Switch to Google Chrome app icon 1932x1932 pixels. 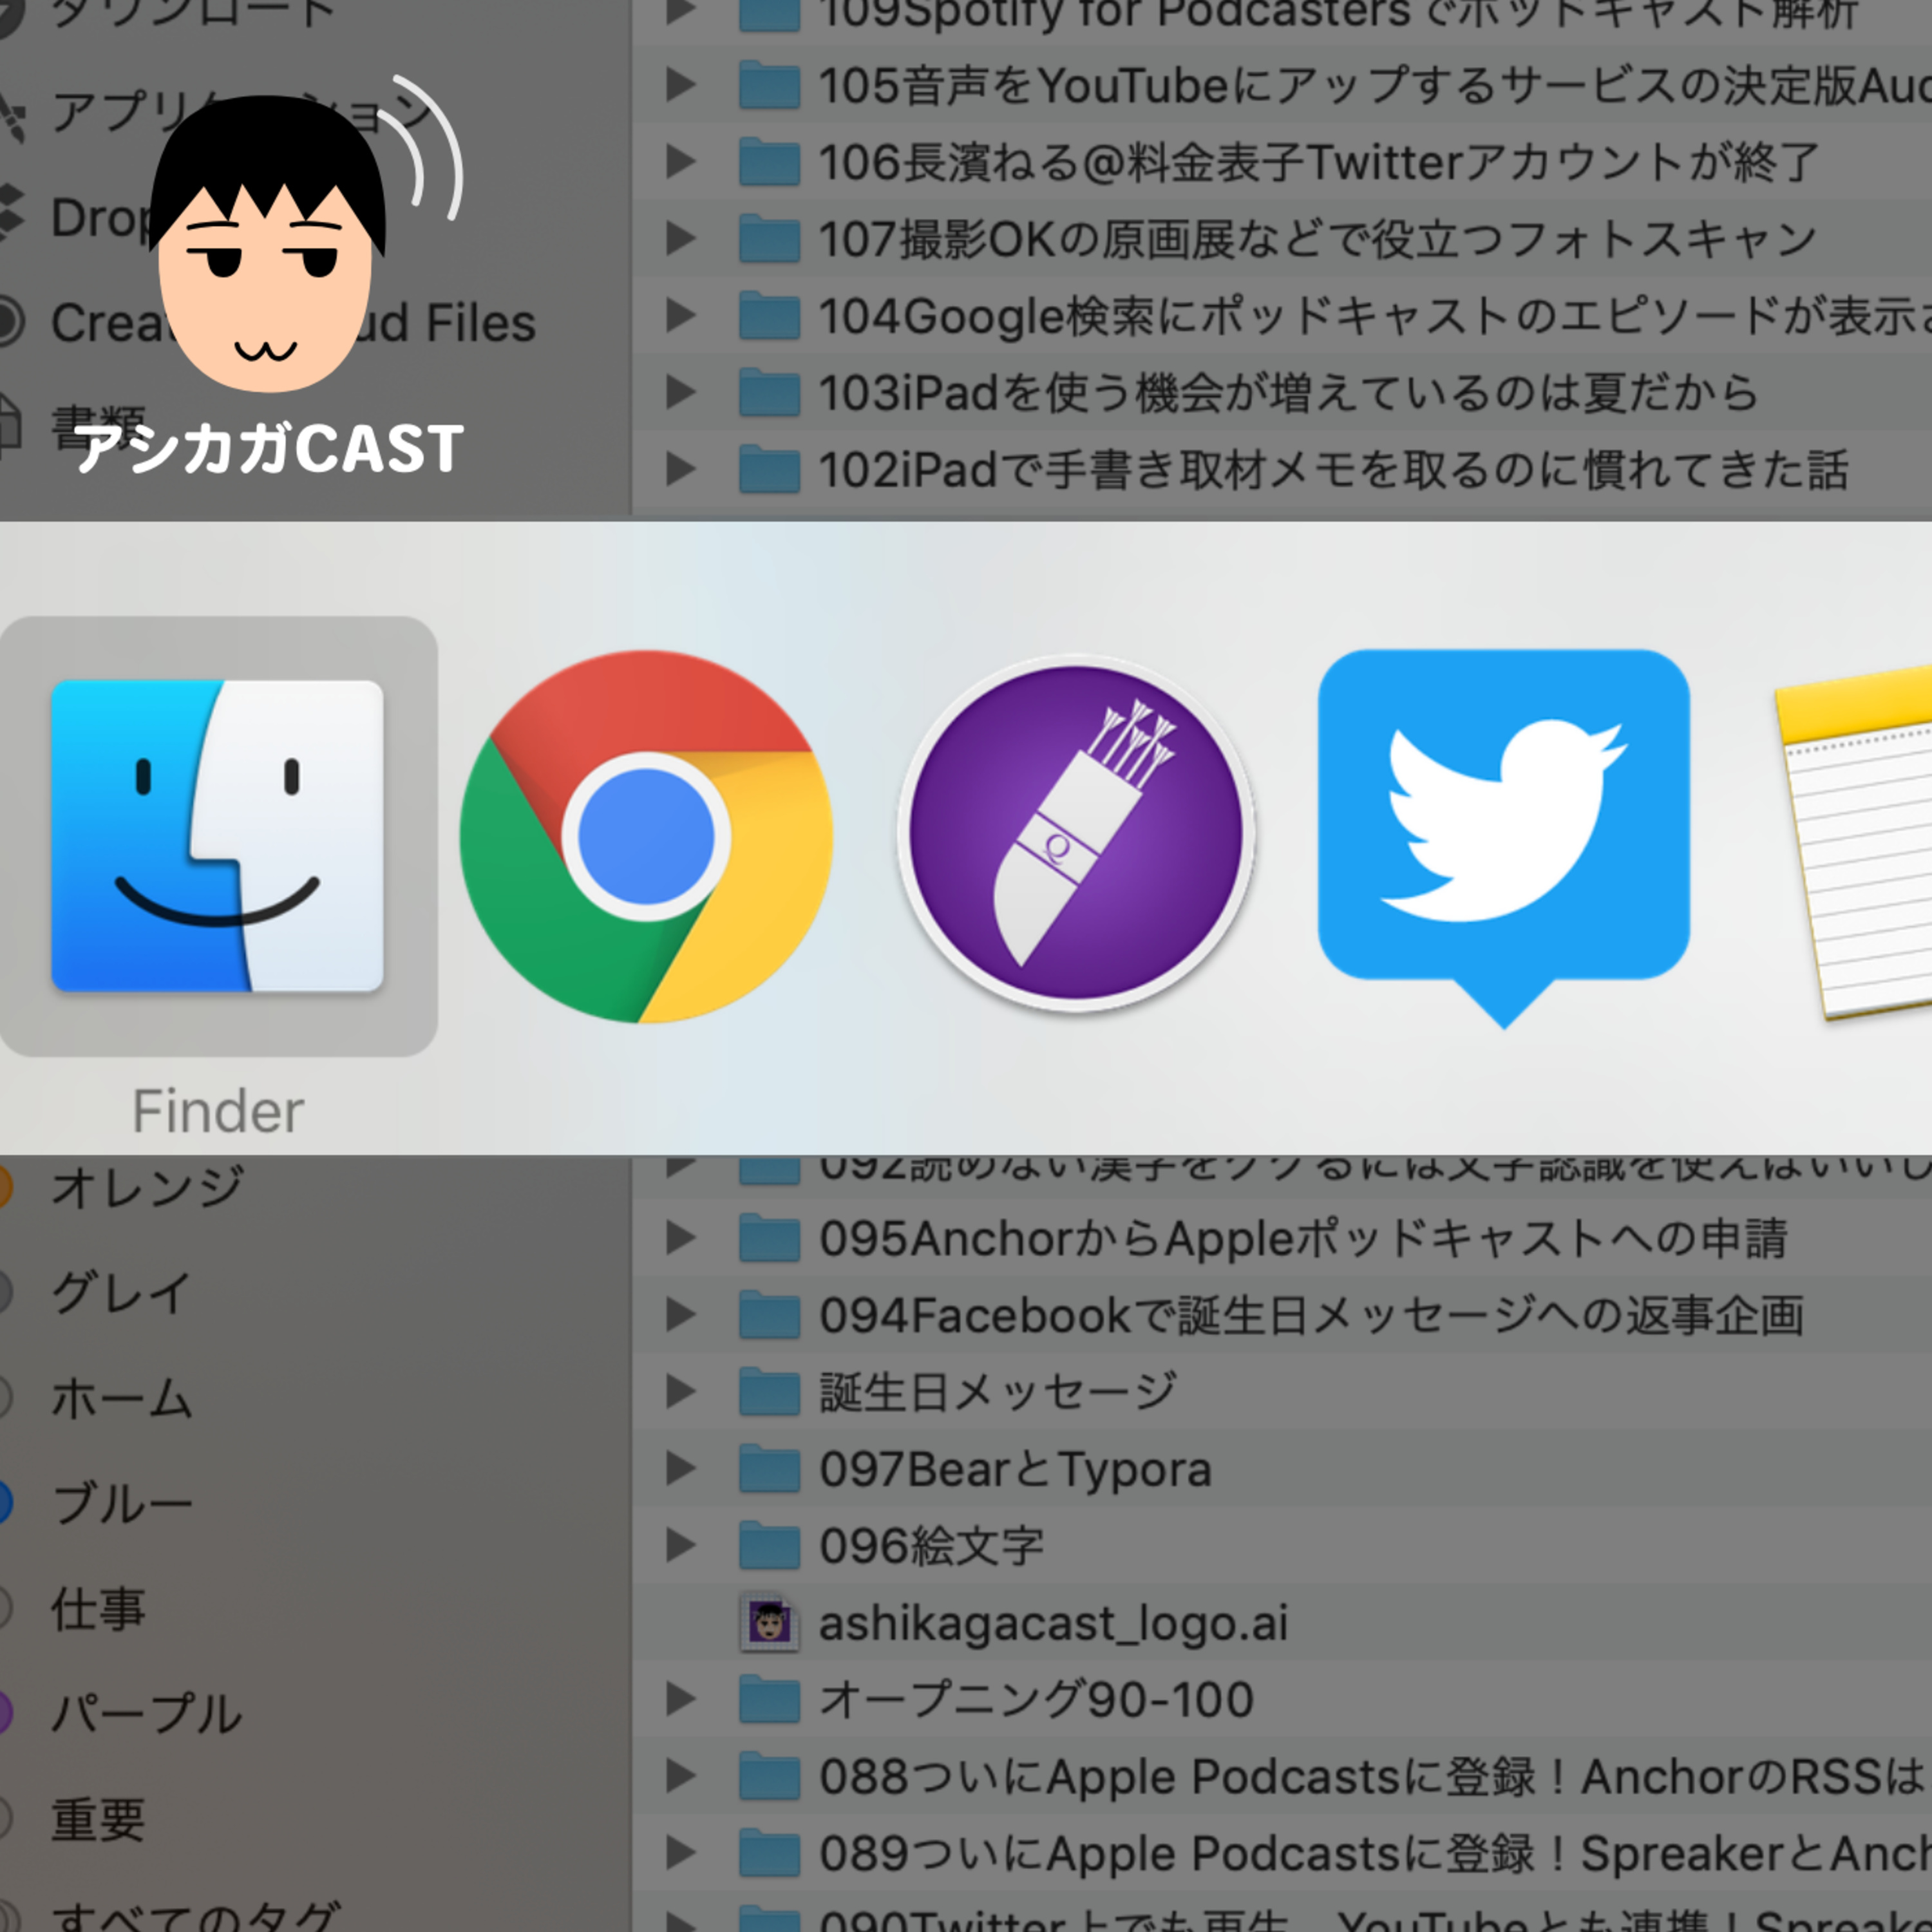pos(646,836)
